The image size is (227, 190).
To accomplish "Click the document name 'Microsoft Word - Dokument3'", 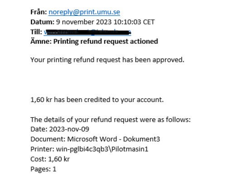I will pyautogui.click(x=114, y=139).
